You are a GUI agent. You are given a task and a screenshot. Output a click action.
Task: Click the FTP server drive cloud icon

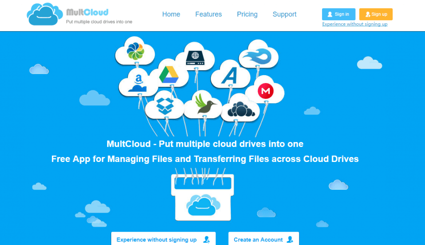coord(195,57)
